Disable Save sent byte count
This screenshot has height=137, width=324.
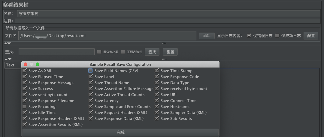(25, 95)
